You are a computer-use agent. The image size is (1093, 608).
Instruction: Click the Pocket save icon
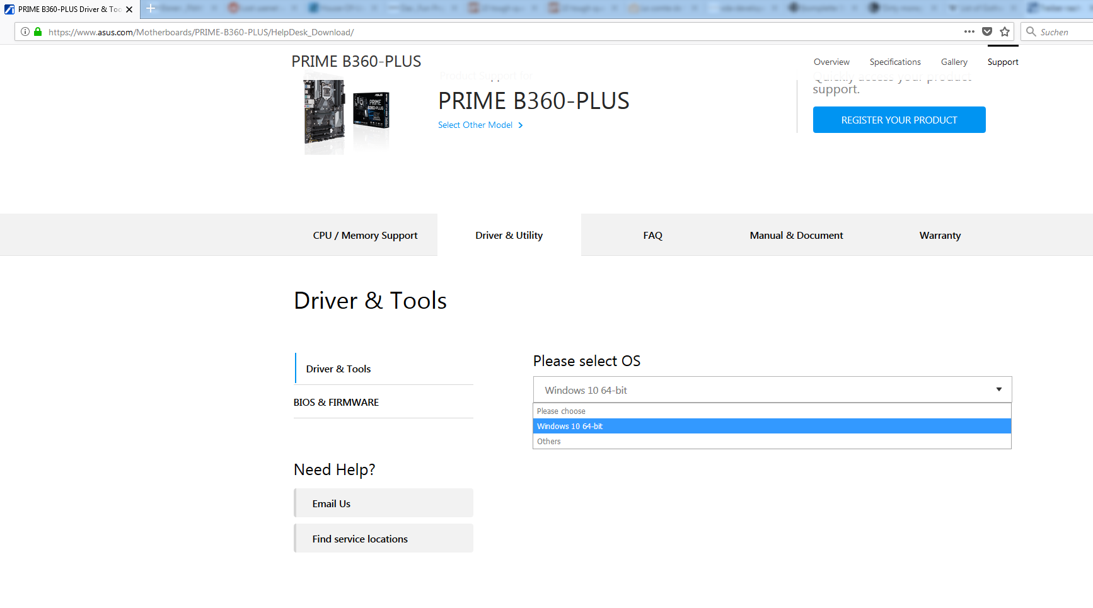[x=987, y=32]
